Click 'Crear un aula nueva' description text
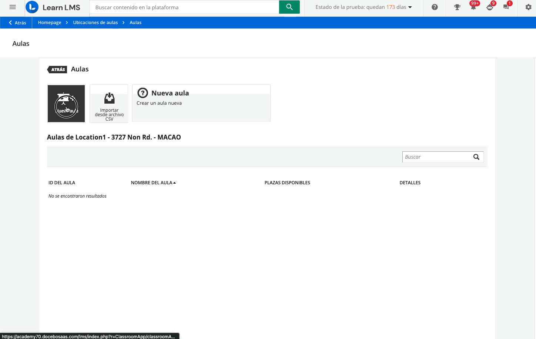Screen dimensions: 536x339 (159, 103)
